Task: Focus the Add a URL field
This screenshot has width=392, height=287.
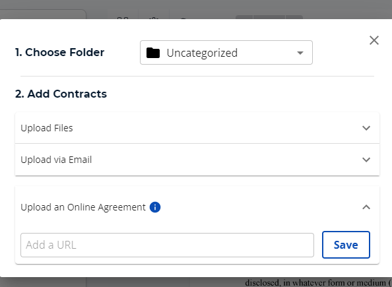Action: [167, 245]
